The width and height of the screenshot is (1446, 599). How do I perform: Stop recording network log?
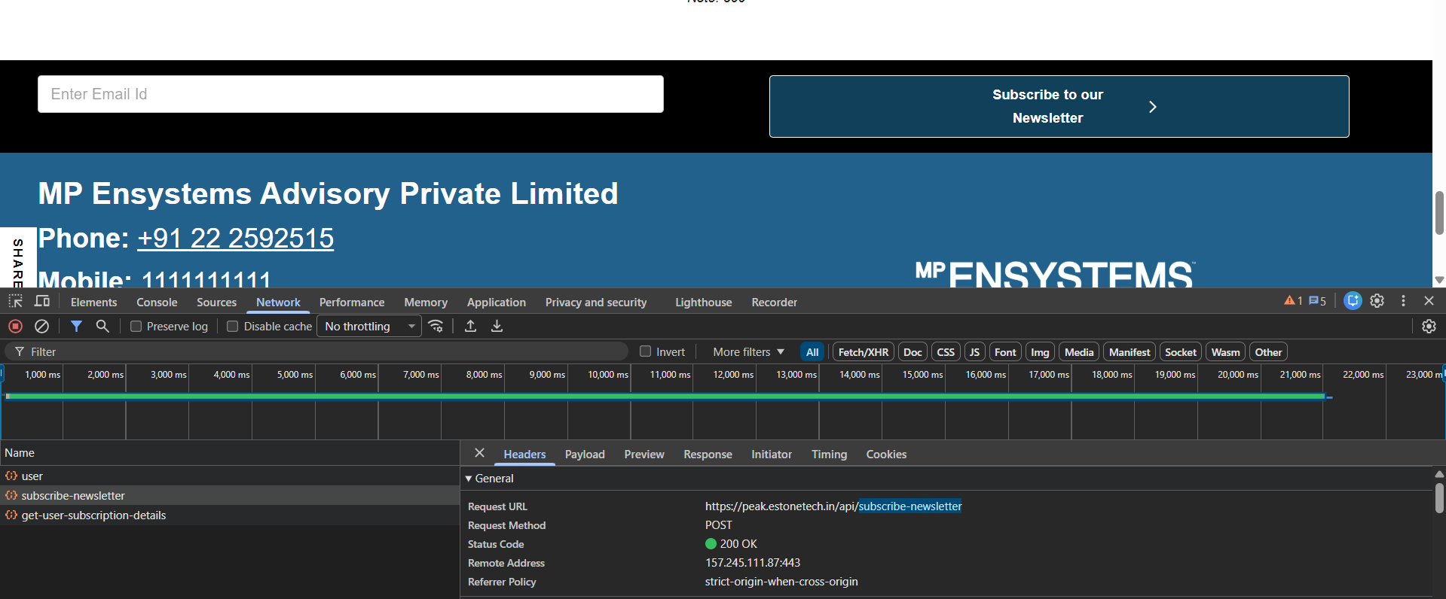[15, 327]
